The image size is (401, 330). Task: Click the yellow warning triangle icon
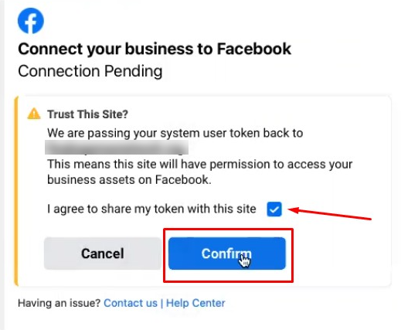[34, 114]
